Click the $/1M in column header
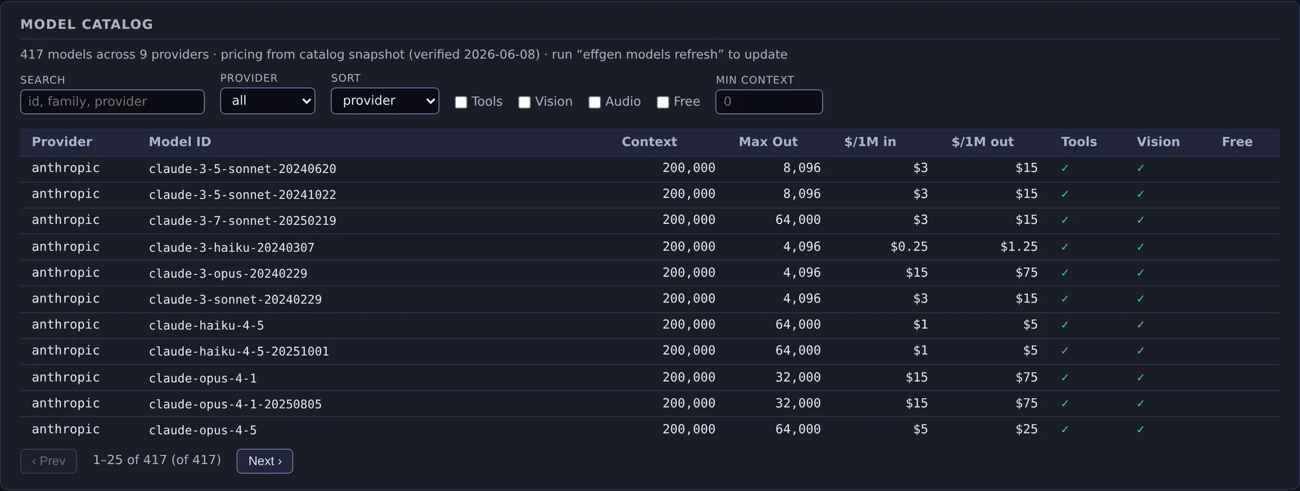Viewport: 1300px width, 491px height. pos(870,142)
